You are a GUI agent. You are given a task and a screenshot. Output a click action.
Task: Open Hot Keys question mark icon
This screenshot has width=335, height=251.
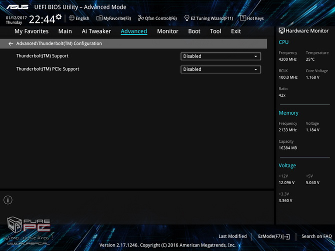tap(243, 18)
